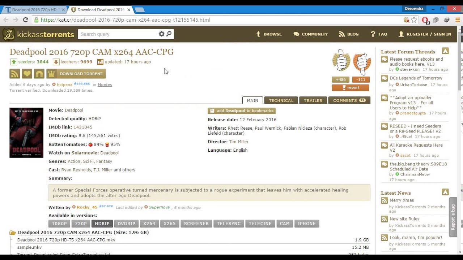This screenshot has height=260, width=463.
Task: Open the Community menu
Action: click(x=310, y=34)
